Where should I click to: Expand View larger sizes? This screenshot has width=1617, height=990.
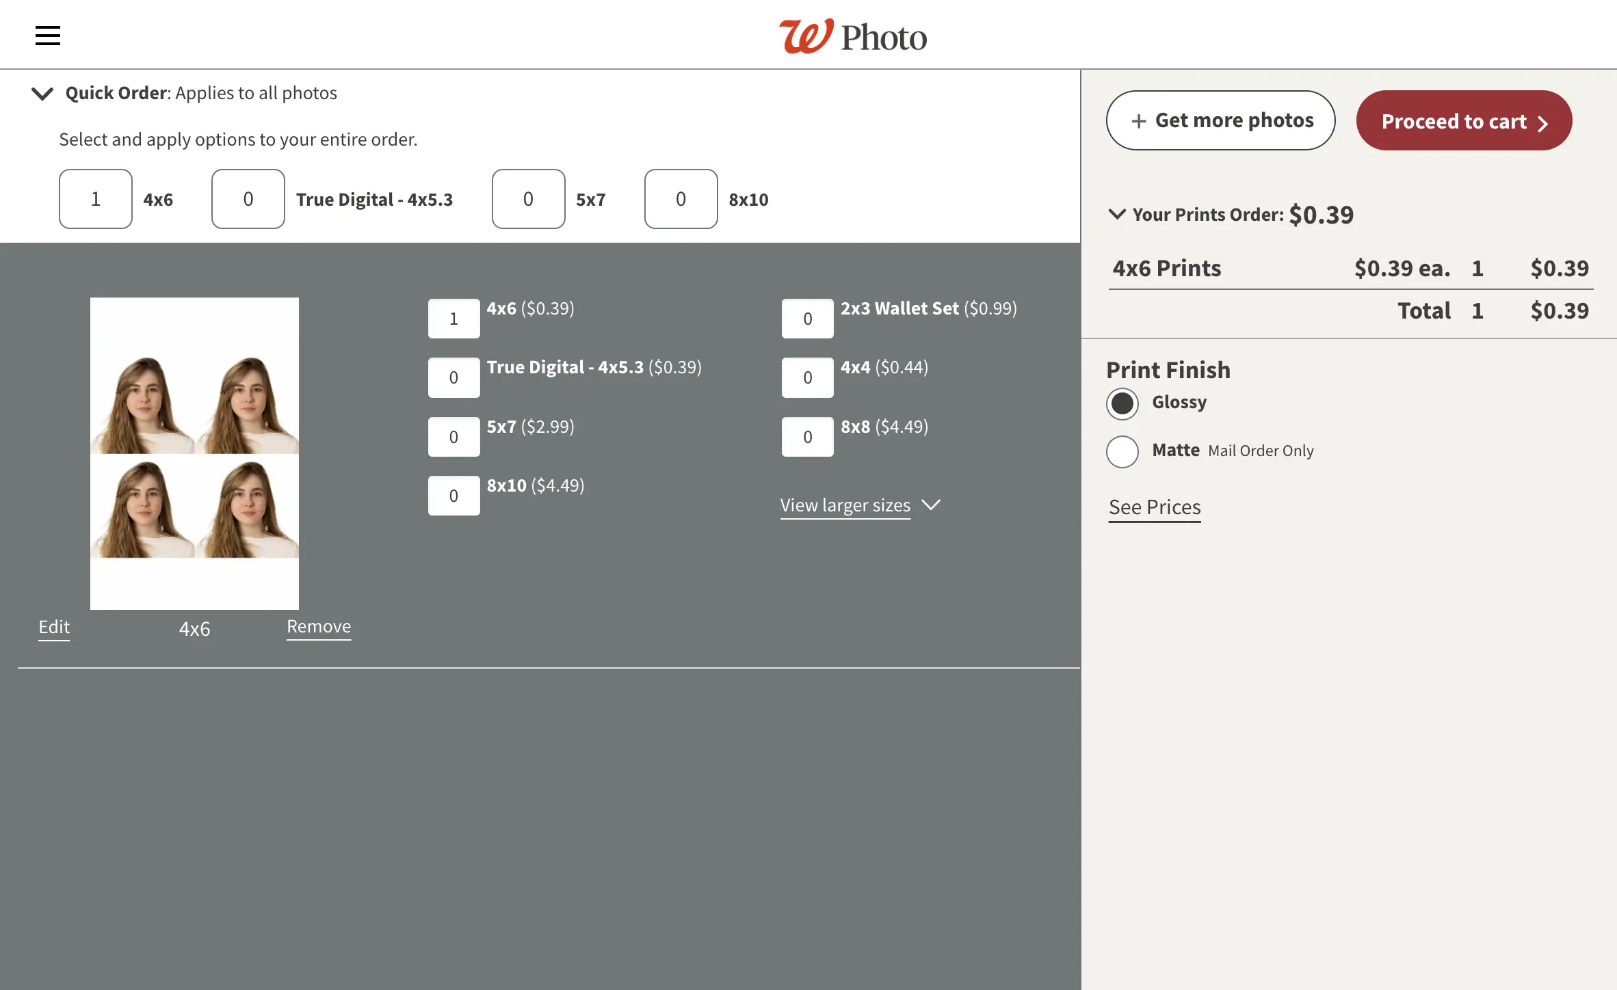(860, 505)
